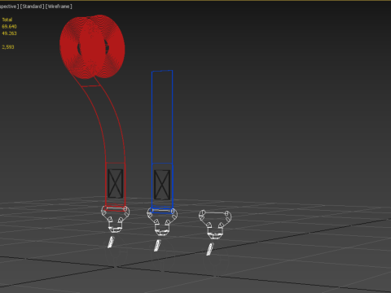Click the 49.263 statistics value
Screen dimensions: 391x293
[x=9, y=33]
